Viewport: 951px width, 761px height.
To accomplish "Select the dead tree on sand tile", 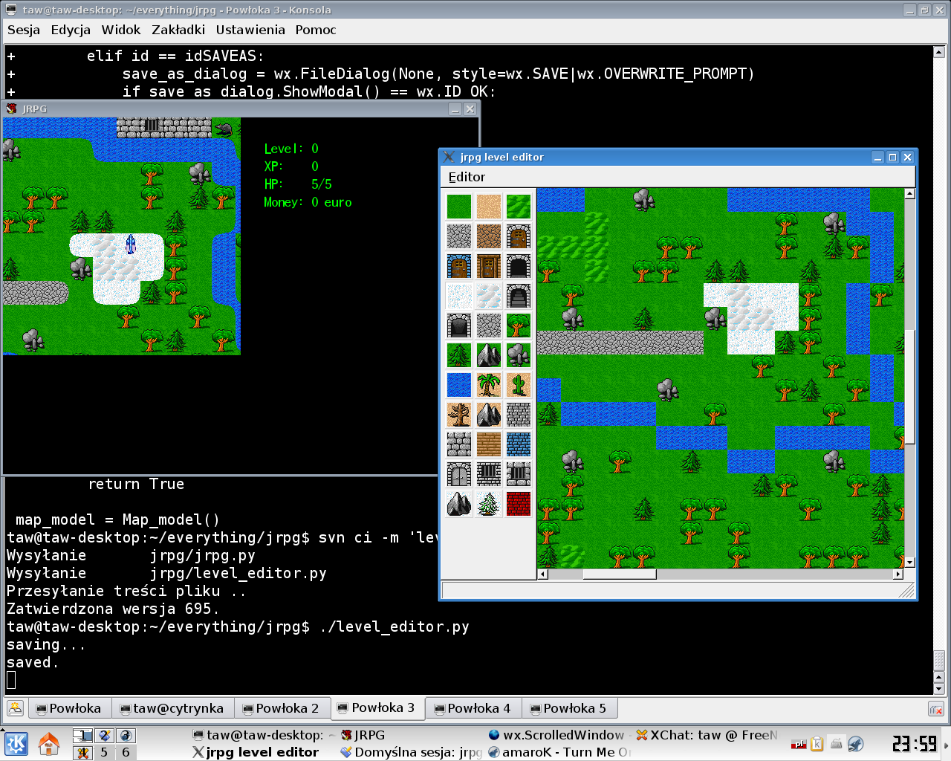I will tap(459, 415).
